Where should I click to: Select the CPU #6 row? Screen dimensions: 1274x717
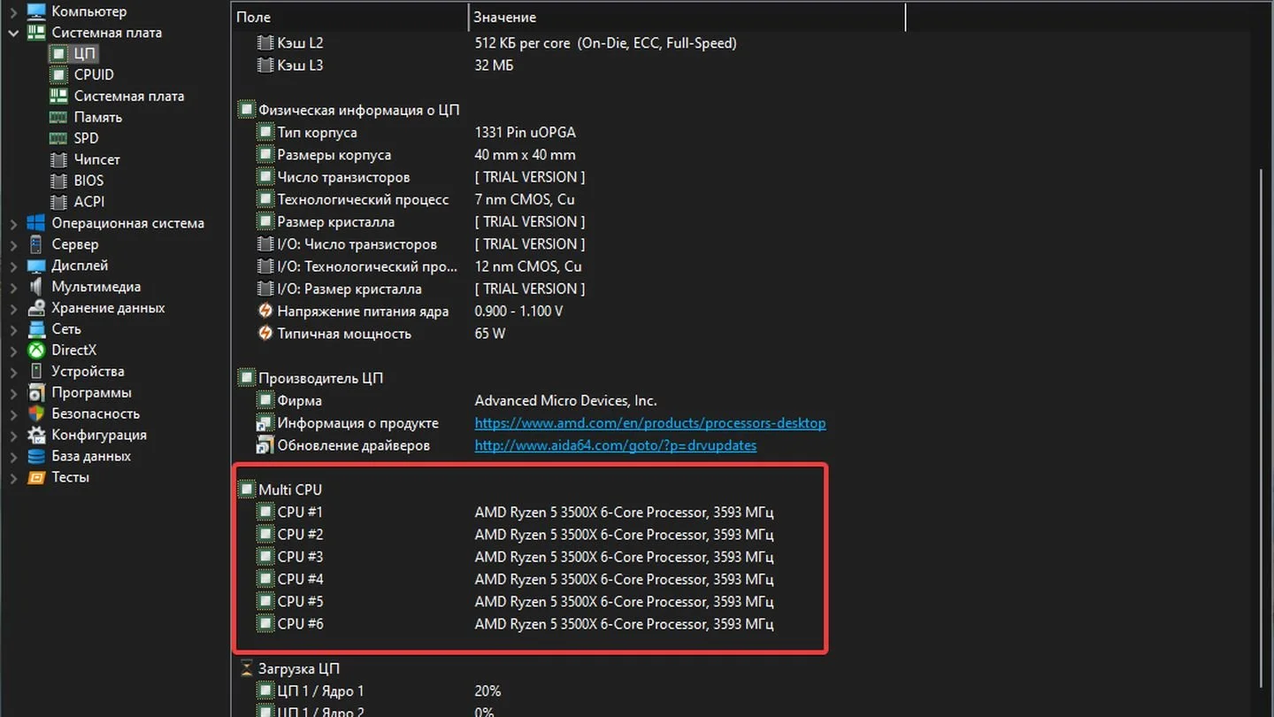click(515, 624)
